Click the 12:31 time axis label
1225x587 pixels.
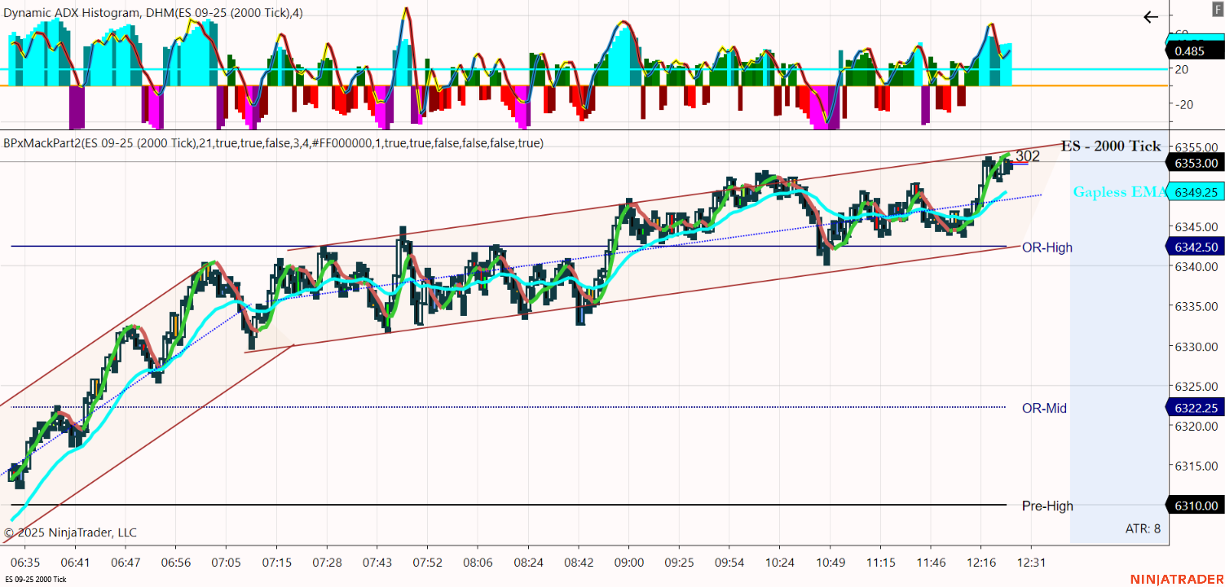pyautogui.click(x=1030, y=563)
